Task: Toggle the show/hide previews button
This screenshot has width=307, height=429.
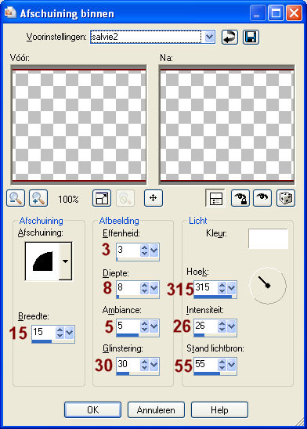Action: pos(215,198)
